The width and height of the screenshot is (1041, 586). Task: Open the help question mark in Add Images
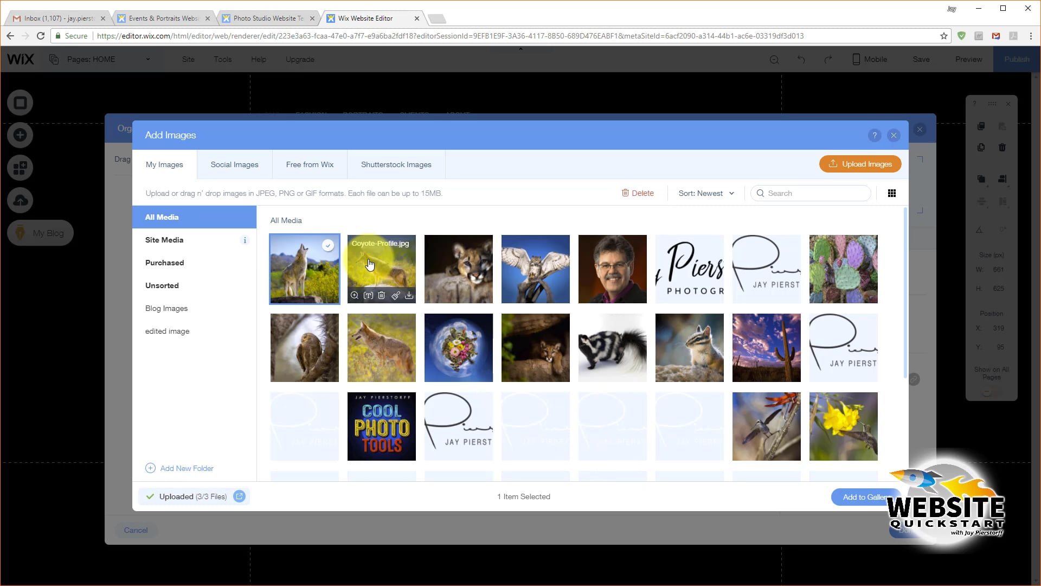(x=874, y=136)
